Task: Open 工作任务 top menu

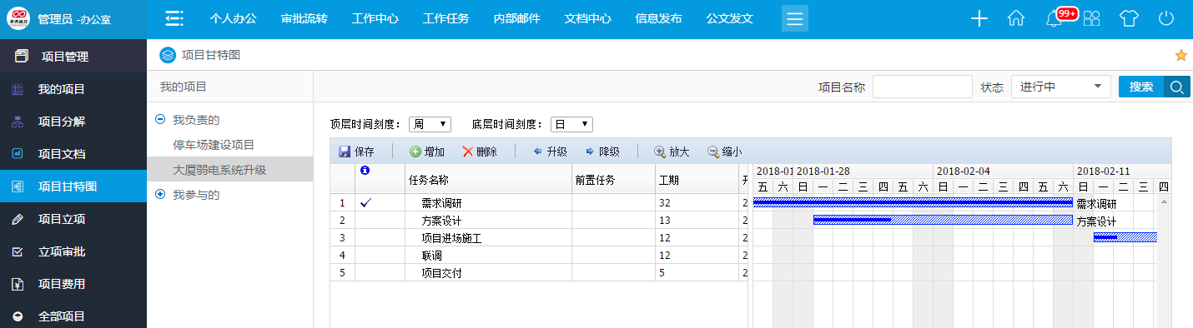Action: (x=446, y=18)
